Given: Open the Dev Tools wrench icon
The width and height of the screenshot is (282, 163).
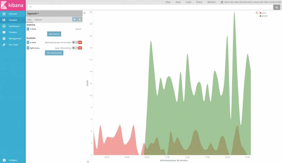Looking at the screenshot, I should (x=4, y=45).
